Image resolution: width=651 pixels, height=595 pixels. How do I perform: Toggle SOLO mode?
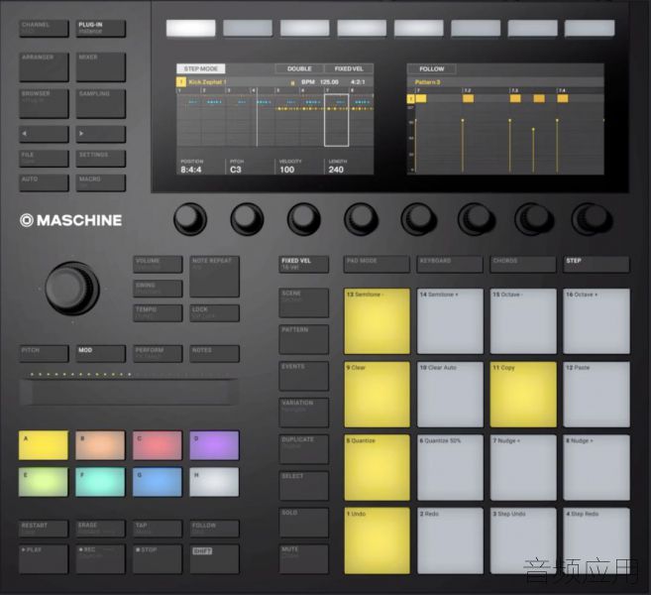[304, 522]
